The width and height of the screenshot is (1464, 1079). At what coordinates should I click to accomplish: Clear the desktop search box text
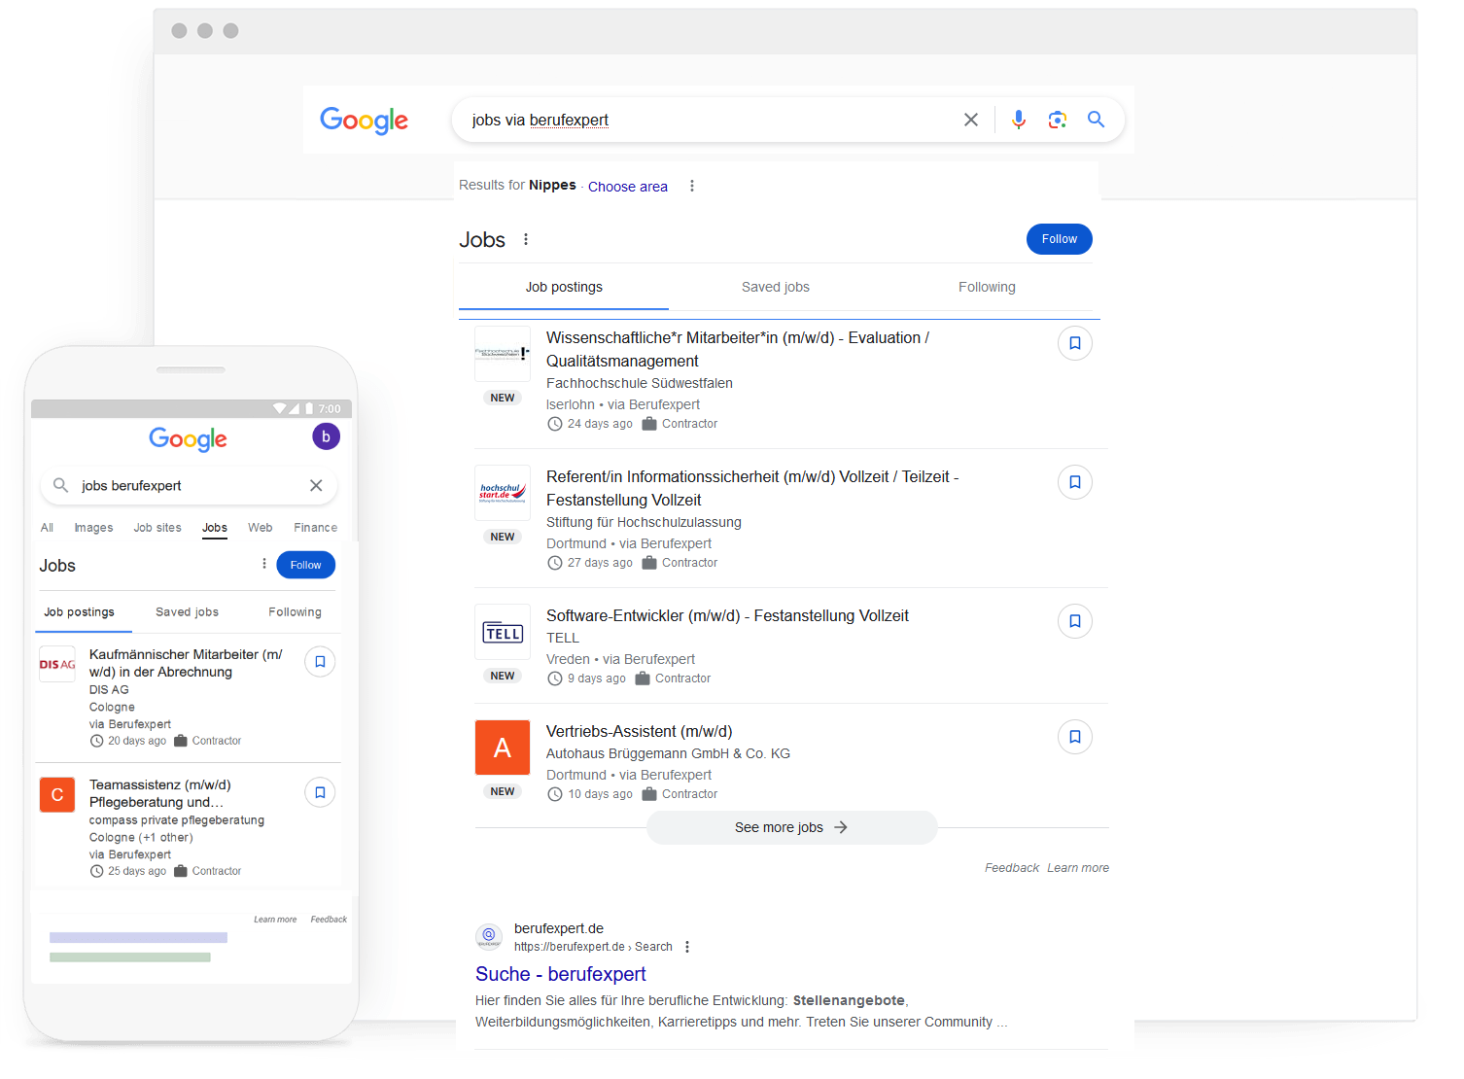click(970, 120)
